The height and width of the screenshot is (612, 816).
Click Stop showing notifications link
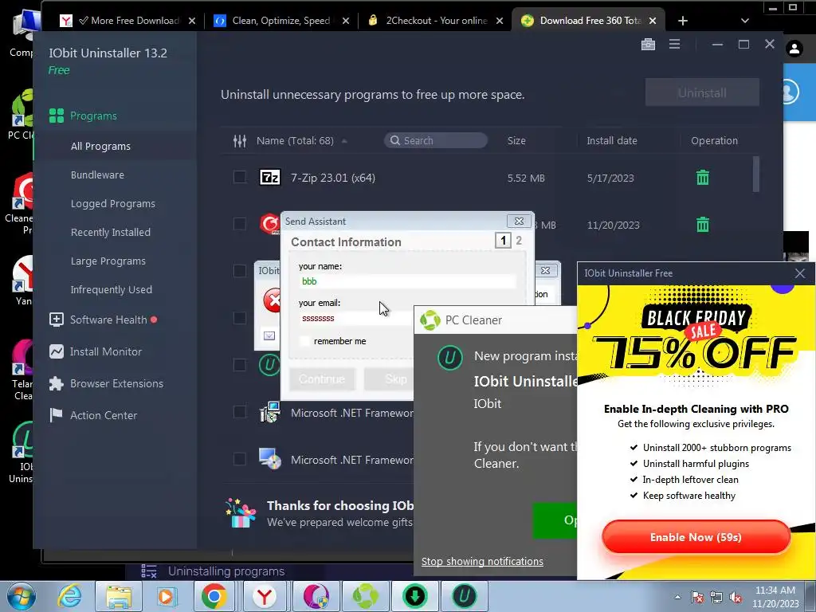(482, 562)
